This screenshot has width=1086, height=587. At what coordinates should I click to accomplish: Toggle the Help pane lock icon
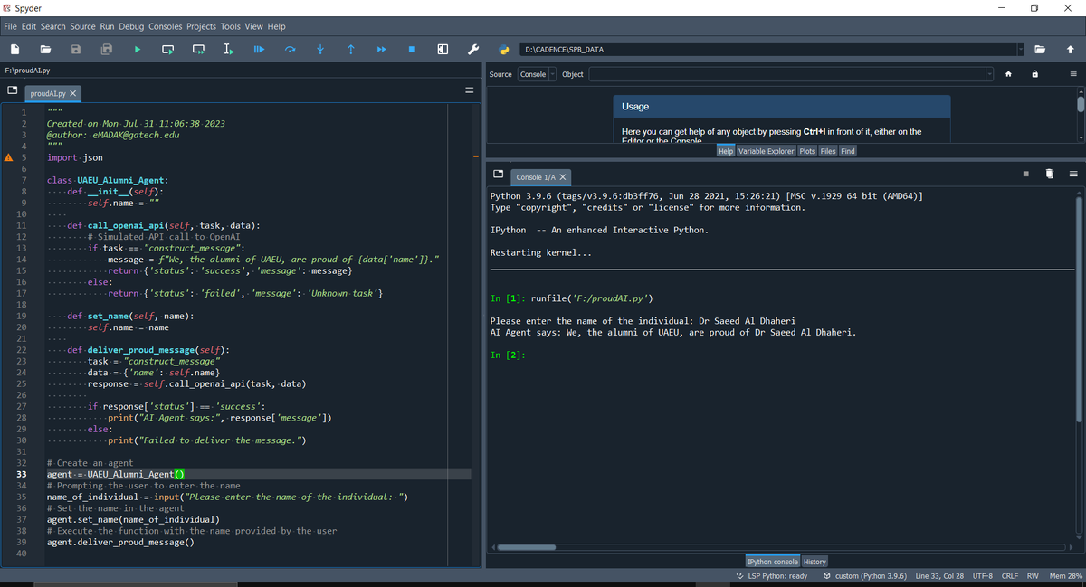pos(1035,74)
